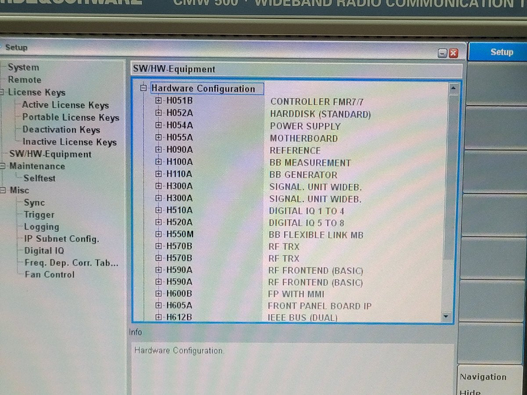Screen dimensions: 527x395
Task: Expand the H054A power supply node
Action: pyautogui.click(x=158, y=125)
